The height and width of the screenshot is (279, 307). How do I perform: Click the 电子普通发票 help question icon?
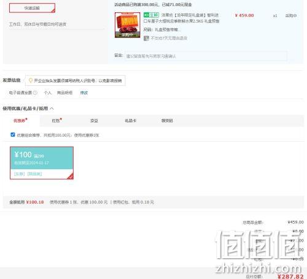click(35, 93)
